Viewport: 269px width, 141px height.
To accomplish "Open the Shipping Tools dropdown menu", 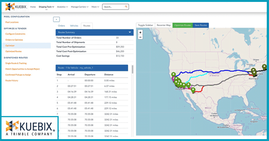I will [46, 7].
